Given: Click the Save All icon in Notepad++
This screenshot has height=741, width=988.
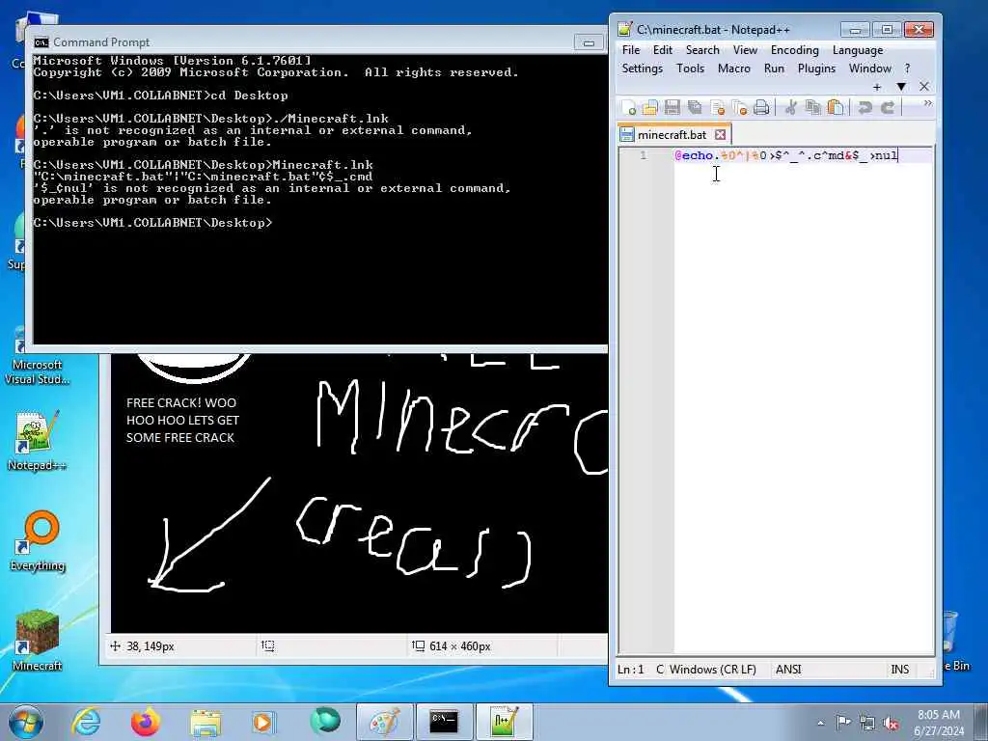Looking at the screenshot, I should 695,108.
